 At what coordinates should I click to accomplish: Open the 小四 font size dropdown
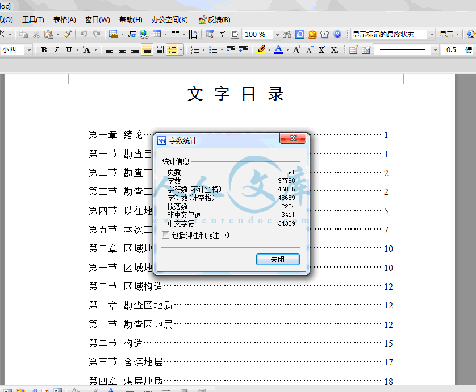[x=29, y=50]
